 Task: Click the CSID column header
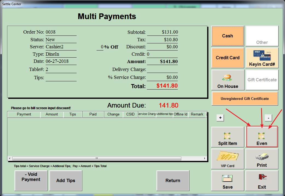tap(130, 114)
